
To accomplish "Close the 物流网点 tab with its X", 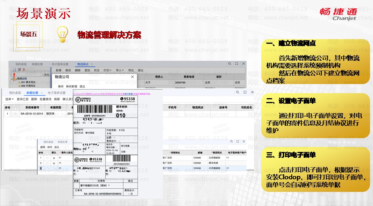I will click(x=92, y=64).
